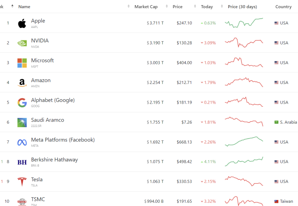Image resolution: width=298 pixels, height=206 pixels.
Task: Click the Amazon logo icon
Action: [x=22, y=83]
